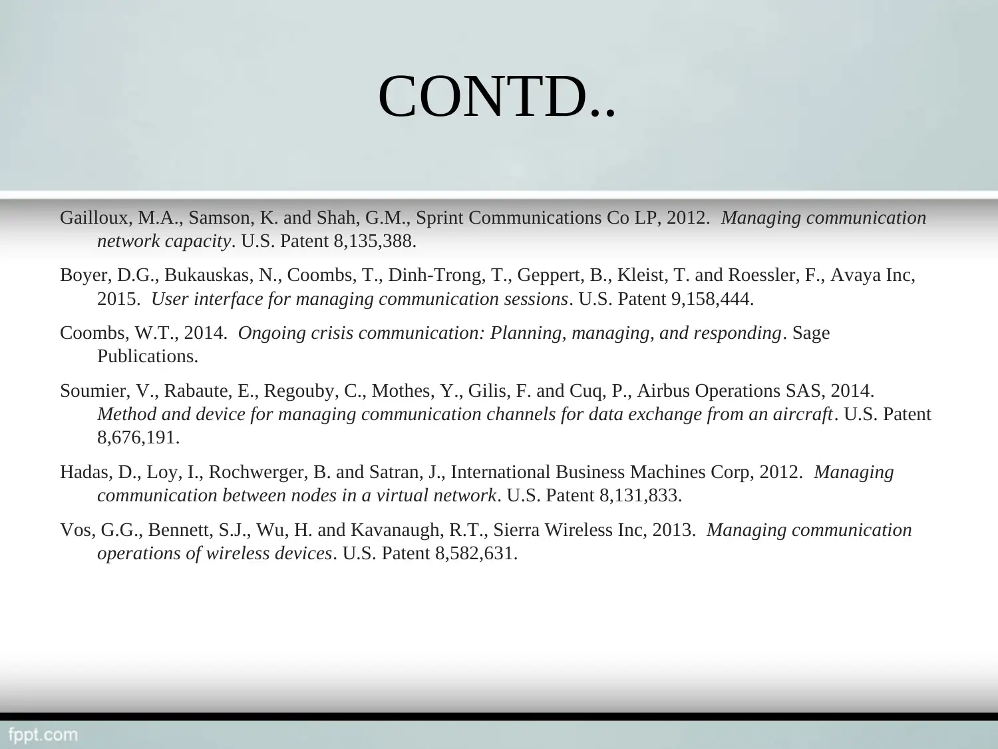Viewport: 998px width, 749px height.
Task: Click Sierra Wireless Inc, 2013
Action: point(595,530)
